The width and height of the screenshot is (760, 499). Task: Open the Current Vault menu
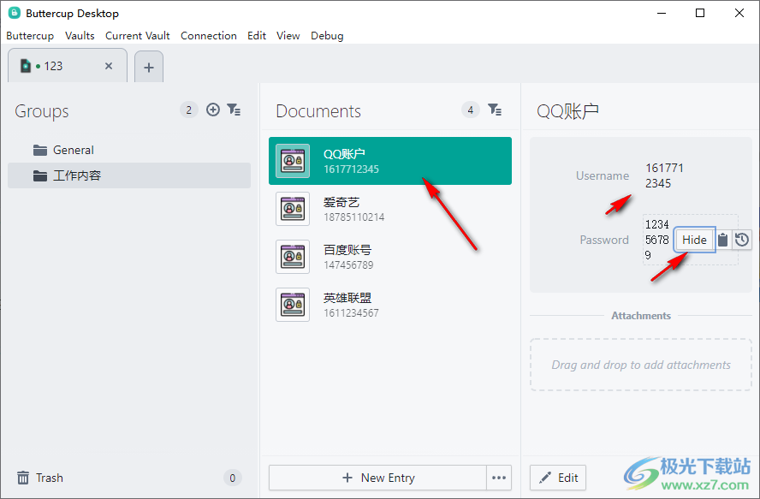coord(138,36)
